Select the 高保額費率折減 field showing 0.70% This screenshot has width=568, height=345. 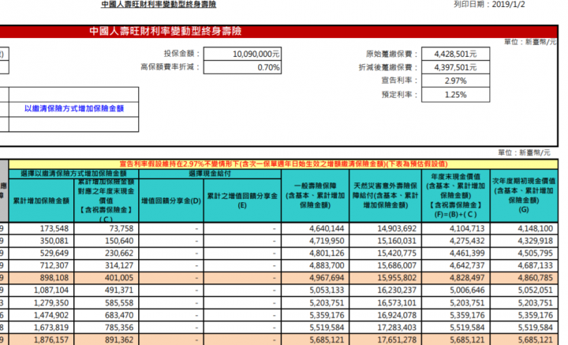point(242,67)
